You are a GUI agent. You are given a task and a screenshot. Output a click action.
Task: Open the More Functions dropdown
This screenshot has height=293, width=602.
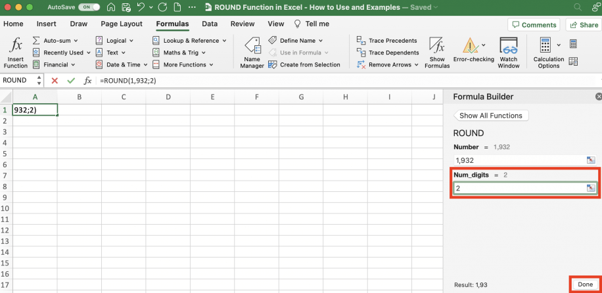coord(183,64)
